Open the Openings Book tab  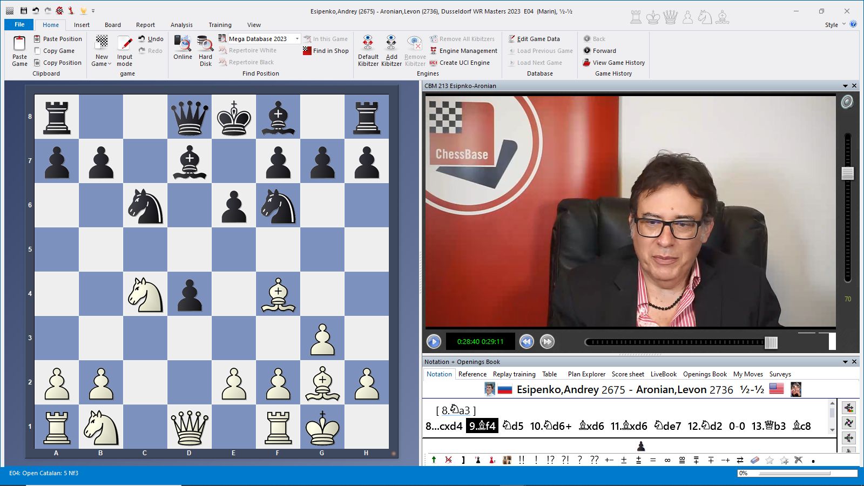click(x=705, y=374)
